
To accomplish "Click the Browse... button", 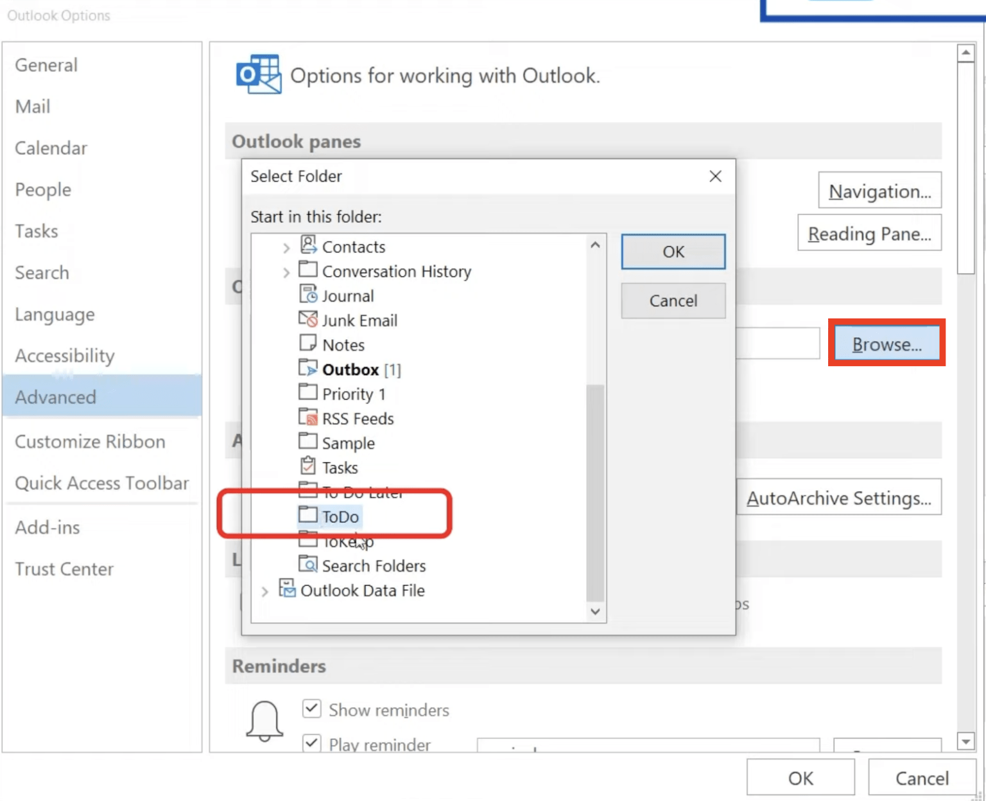I will pyautogui.click(x=887, y=344).
